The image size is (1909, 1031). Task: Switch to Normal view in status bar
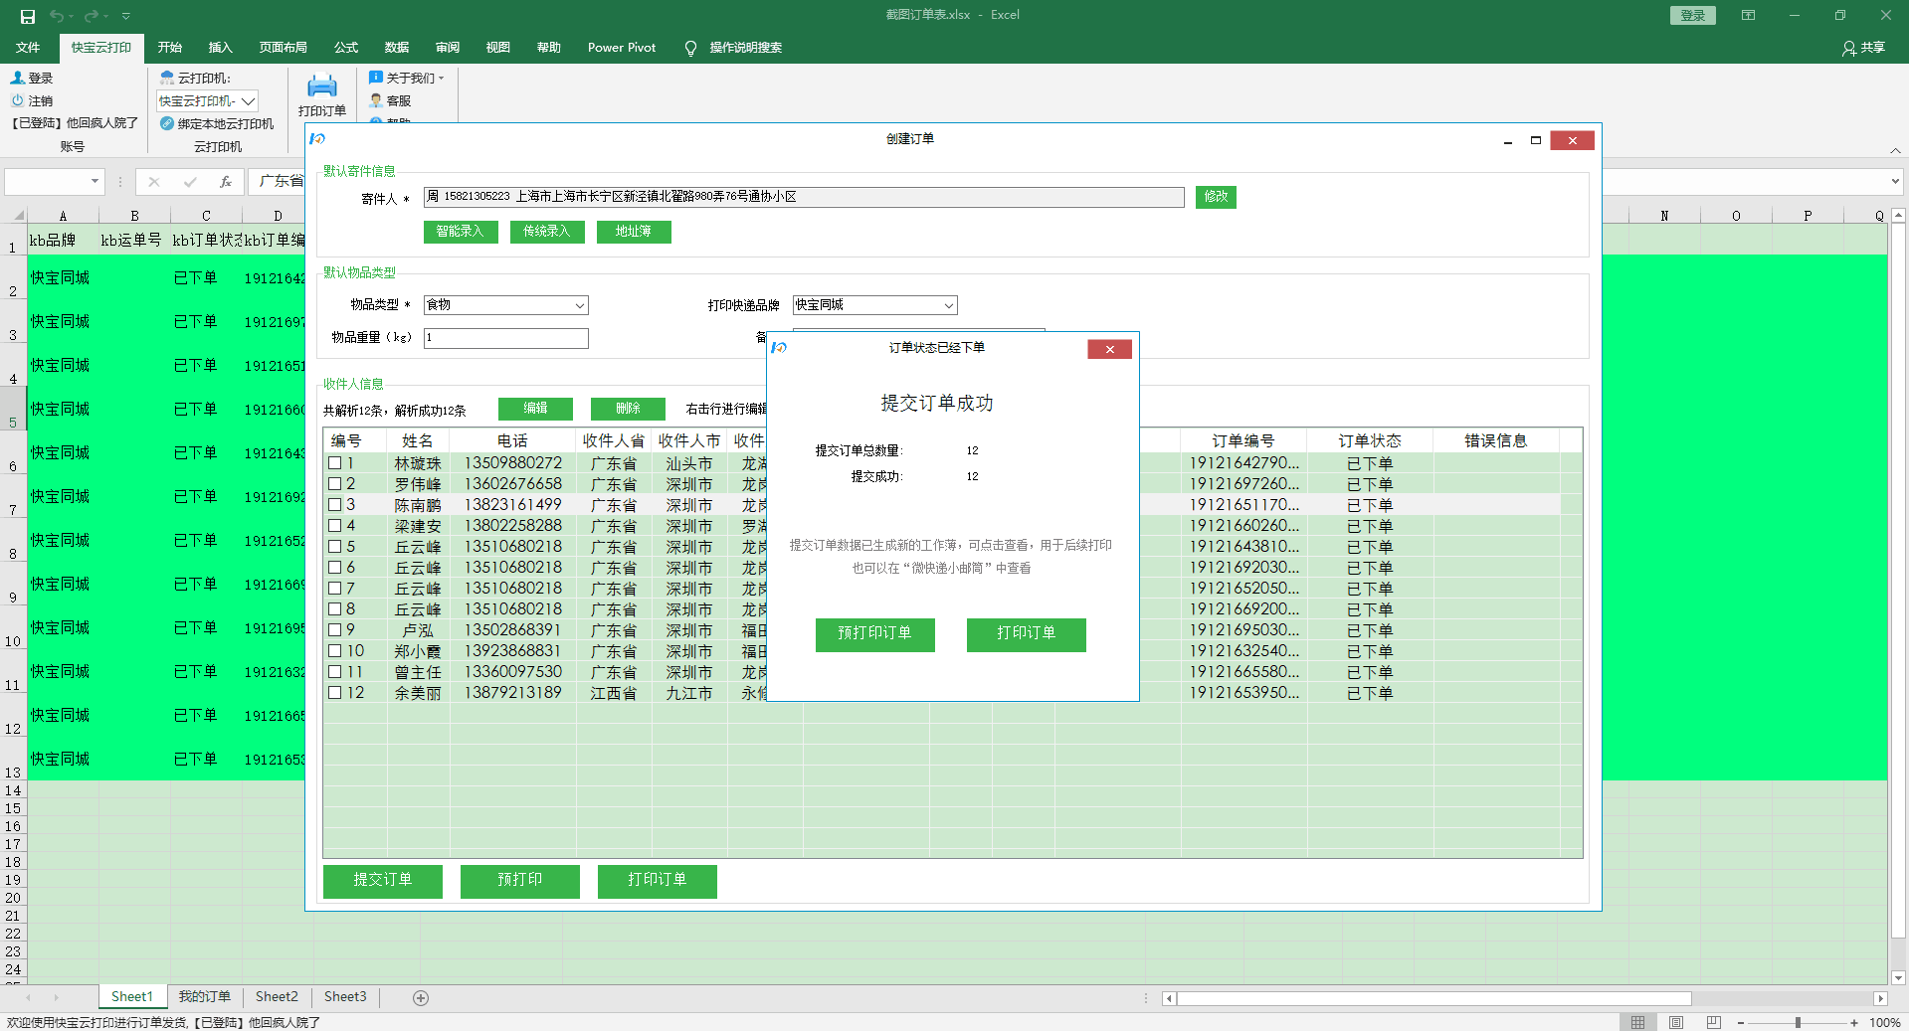click(x=1637, y=1022)
